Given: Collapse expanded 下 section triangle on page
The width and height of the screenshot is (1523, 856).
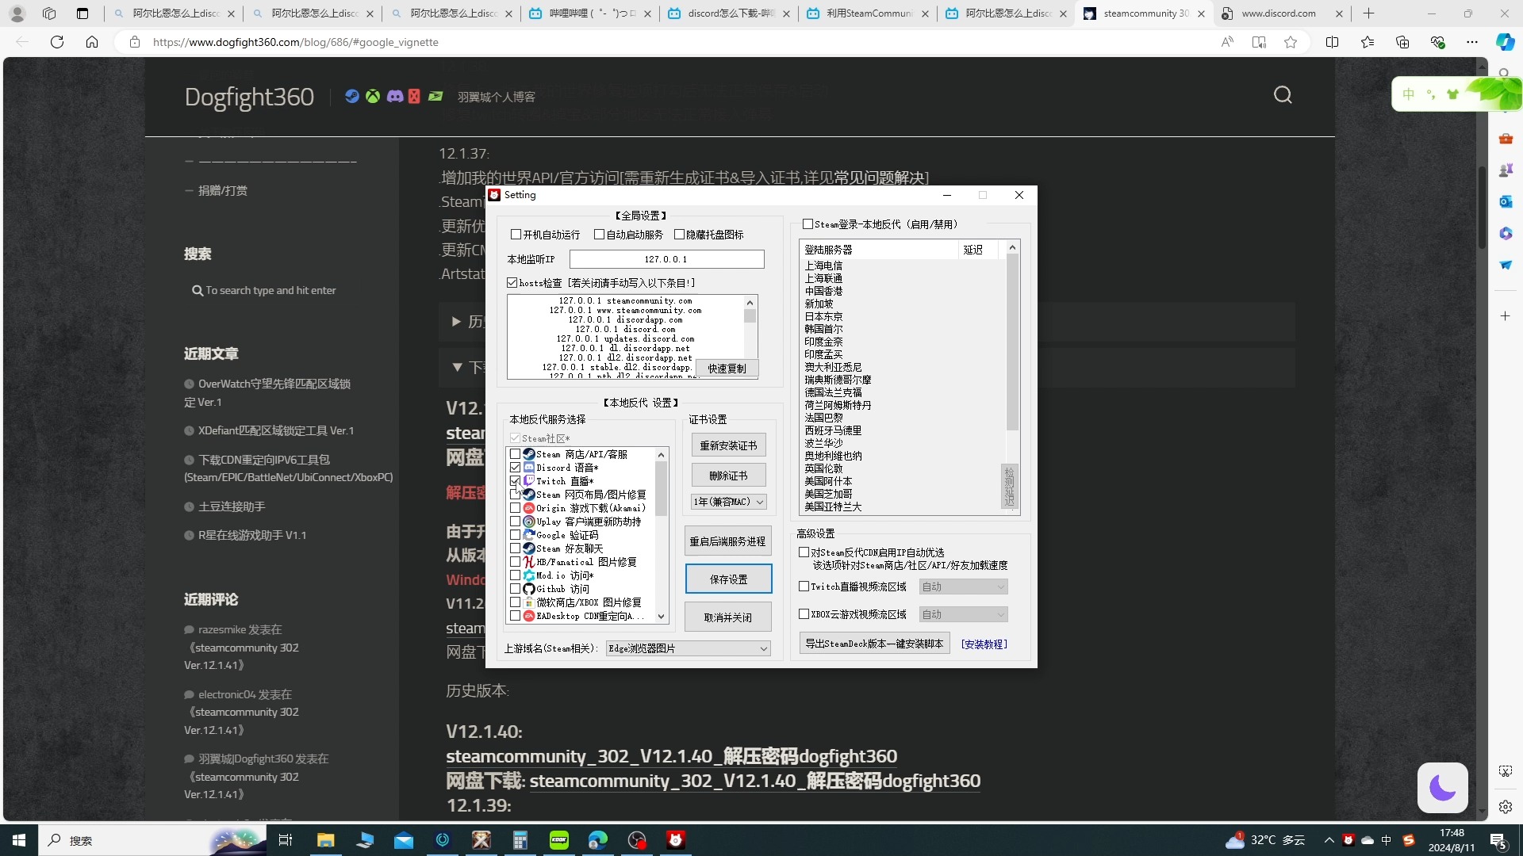Looking at the screenshot, I should click(457, 367).
